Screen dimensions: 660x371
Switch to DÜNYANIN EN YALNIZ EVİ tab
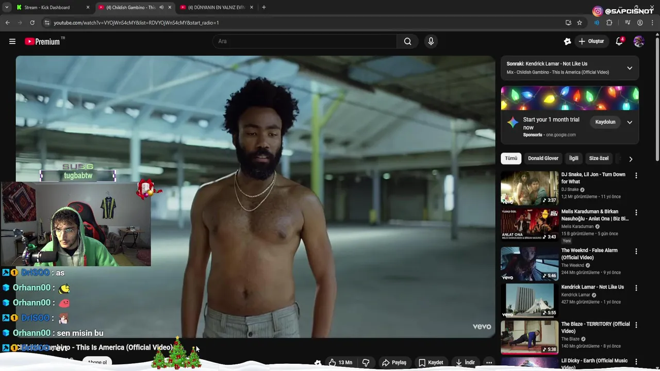tap(216, 7)
